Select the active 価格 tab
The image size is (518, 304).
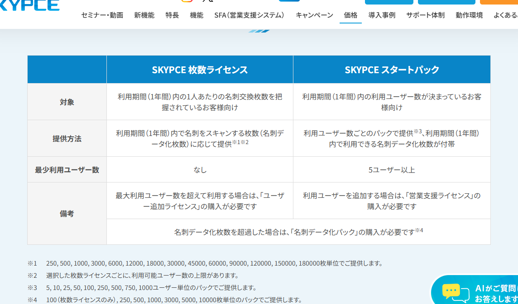[x=350, y=15]
